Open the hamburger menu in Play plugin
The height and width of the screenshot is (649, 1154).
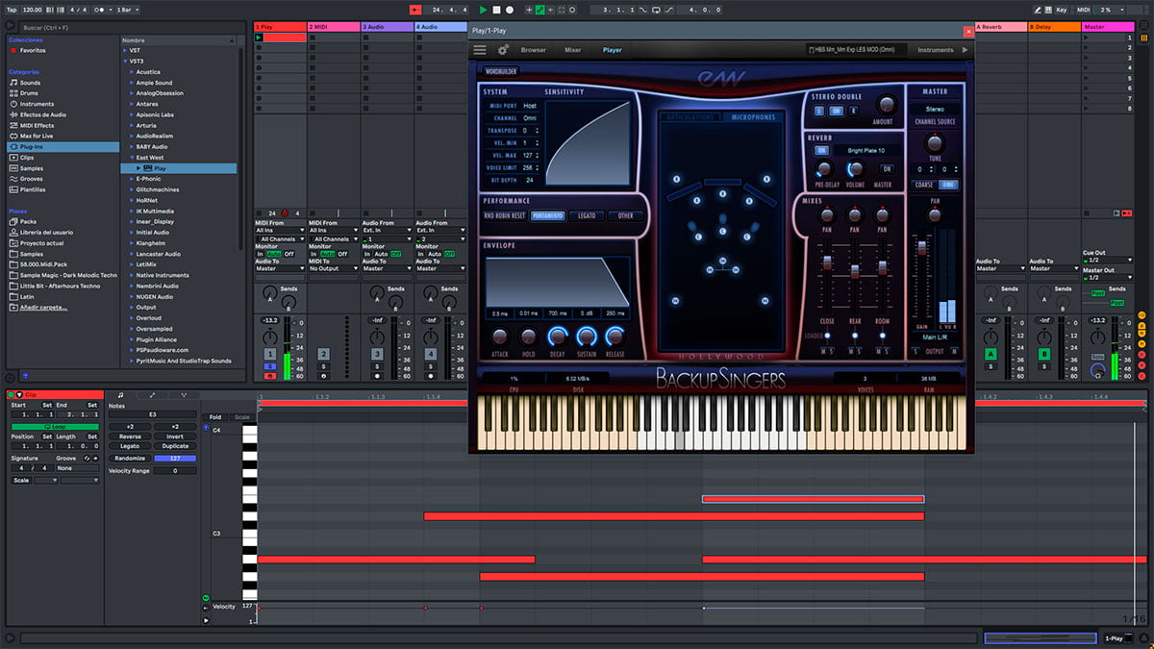(480, 50)
